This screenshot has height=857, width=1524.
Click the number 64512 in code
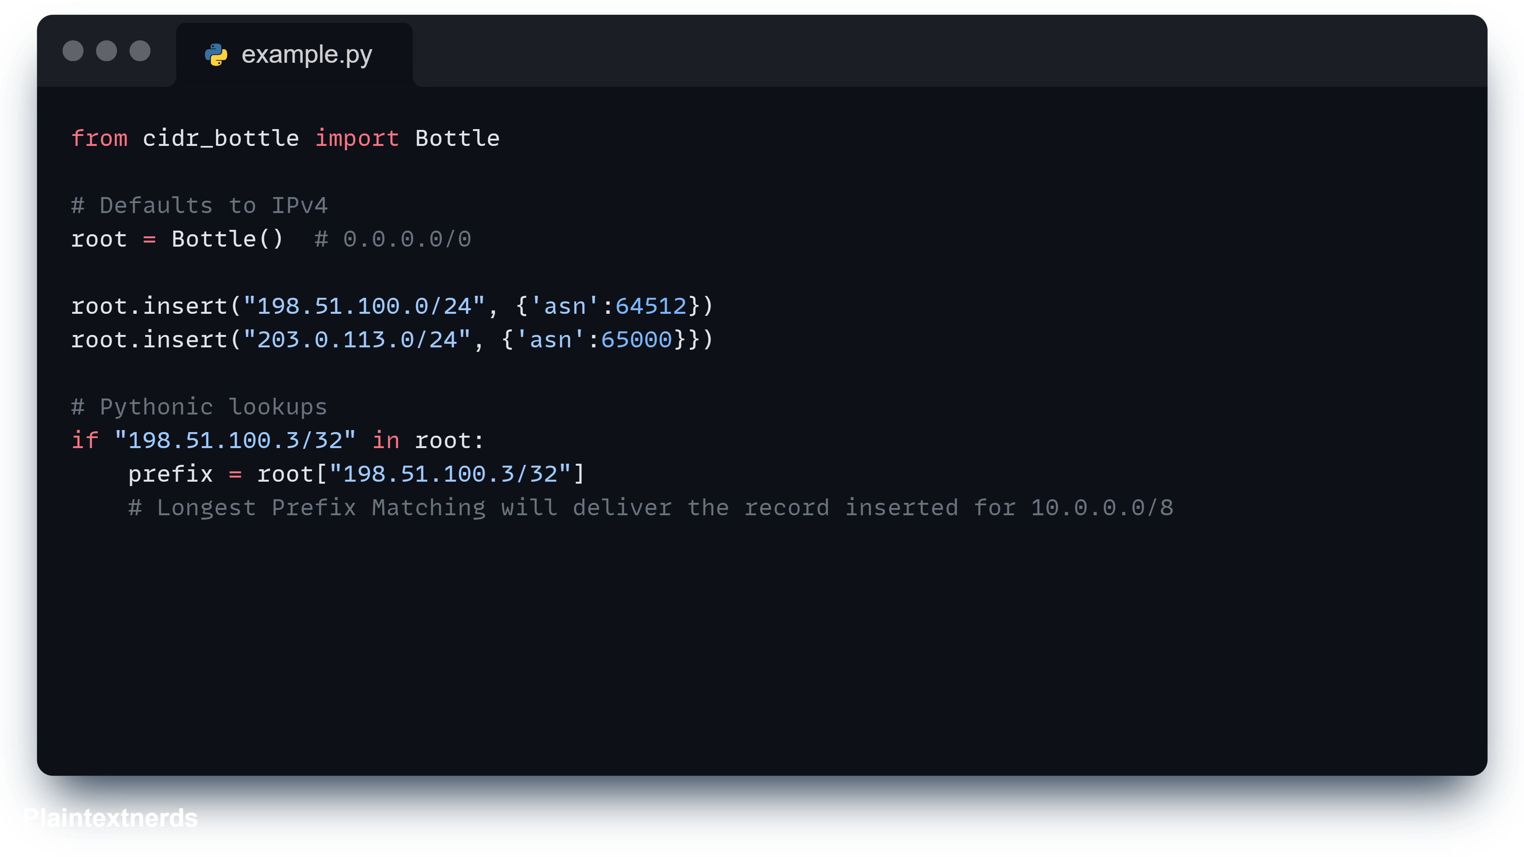(x=651, y=306)
